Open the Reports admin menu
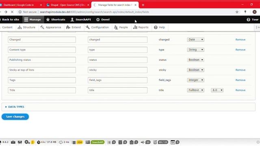The height and width of the screenshot is (146, 260). click(x=141, y=27)
